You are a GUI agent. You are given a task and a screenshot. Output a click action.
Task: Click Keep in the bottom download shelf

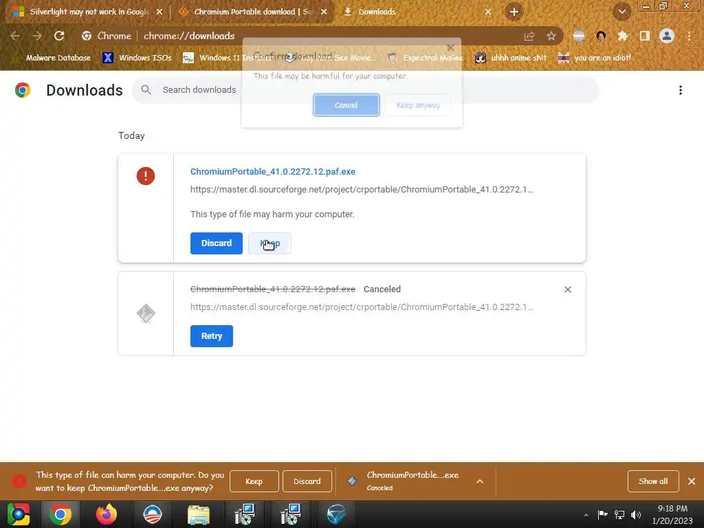(254, 481)
